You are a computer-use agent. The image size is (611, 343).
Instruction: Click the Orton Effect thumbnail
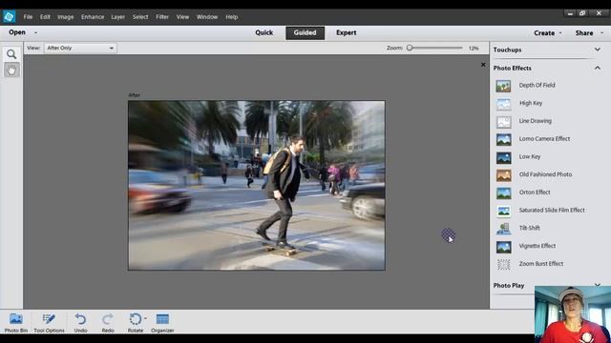503,192
